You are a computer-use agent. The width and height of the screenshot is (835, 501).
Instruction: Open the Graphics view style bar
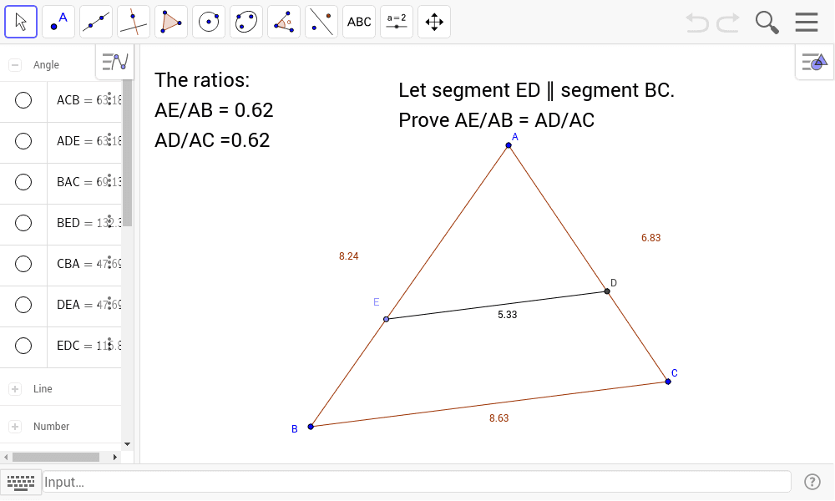[815, 63]
